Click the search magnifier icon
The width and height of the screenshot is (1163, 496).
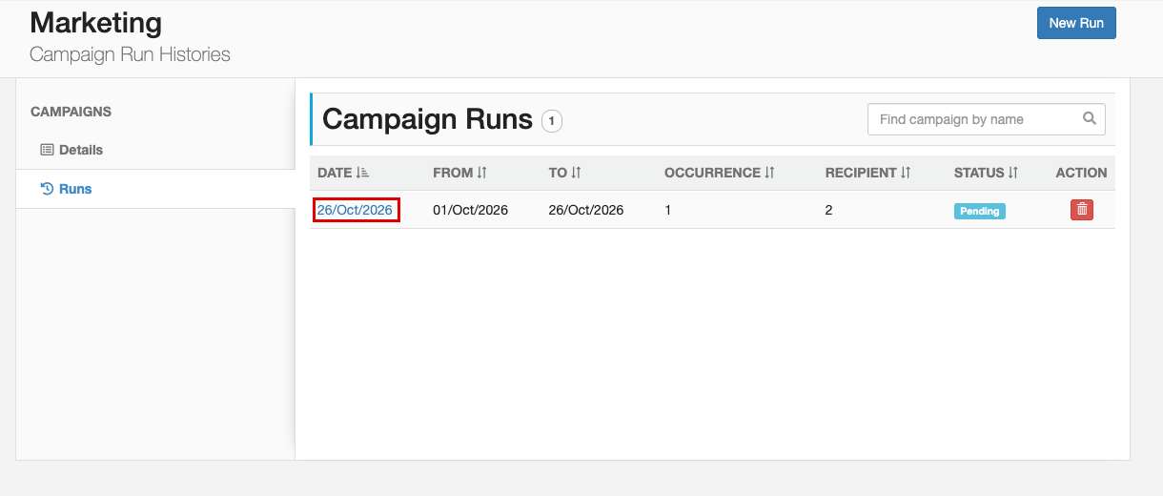pos(1090,119)
